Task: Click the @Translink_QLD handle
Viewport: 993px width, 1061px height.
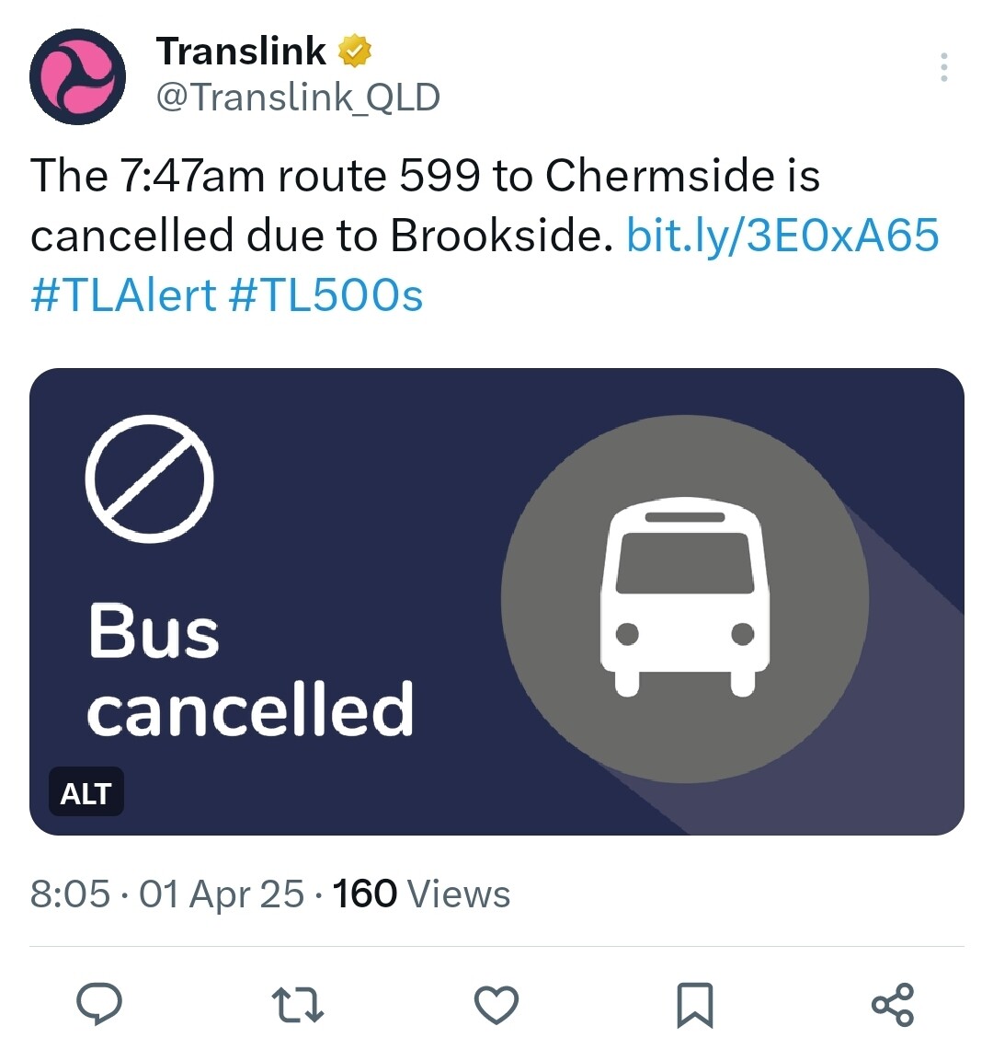Action: (298, 97)
